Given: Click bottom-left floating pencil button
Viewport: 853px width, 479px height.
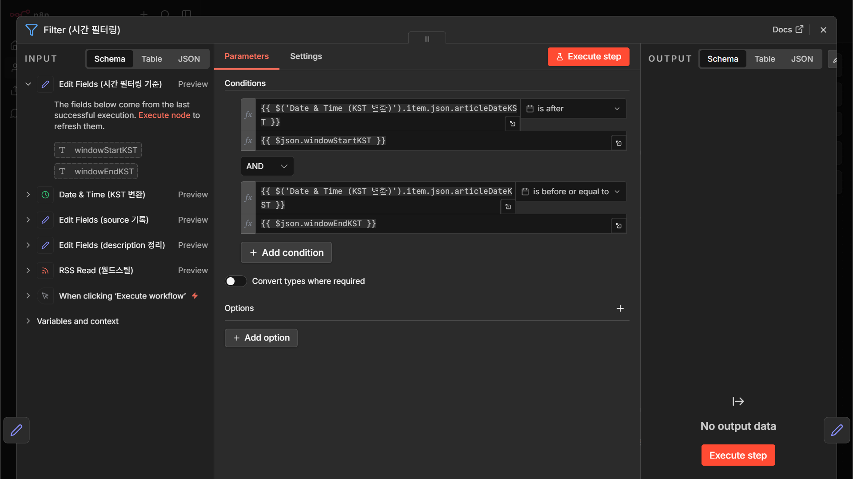Looking at the screenshot, I should (16, 430).
